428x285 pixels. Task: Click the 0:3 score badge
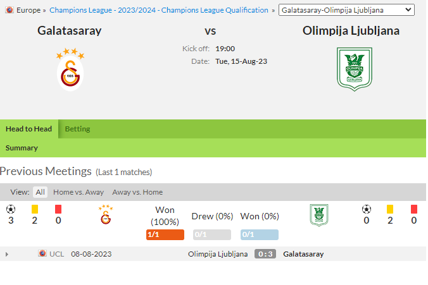265,254
